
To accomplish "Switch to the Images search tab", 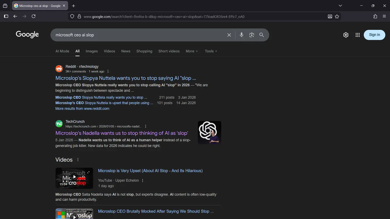I will click(x=92, y=51).
